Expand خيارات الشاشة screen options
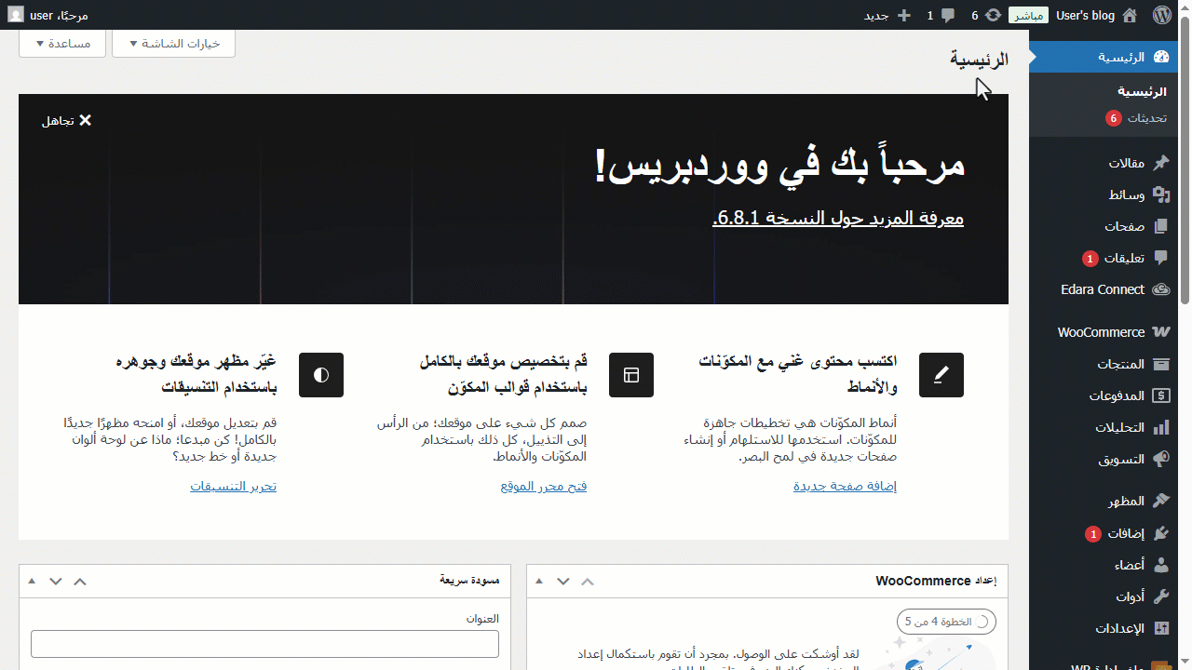Screen dimensions: 1192x670 [173, 44]
